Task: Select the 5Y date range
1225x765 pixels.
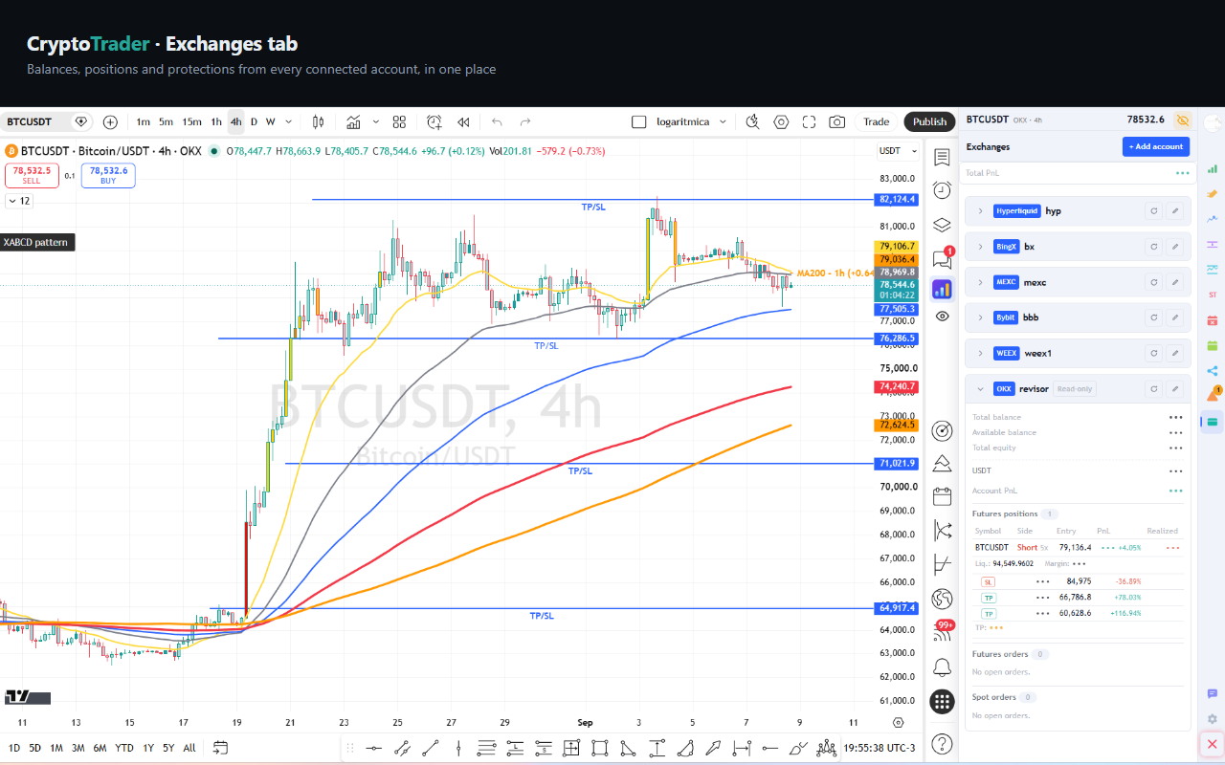Action: click(x=168, y=748)
